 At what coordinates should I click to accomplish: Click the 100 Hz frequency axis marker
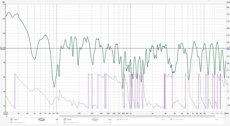tap(57, 113)
